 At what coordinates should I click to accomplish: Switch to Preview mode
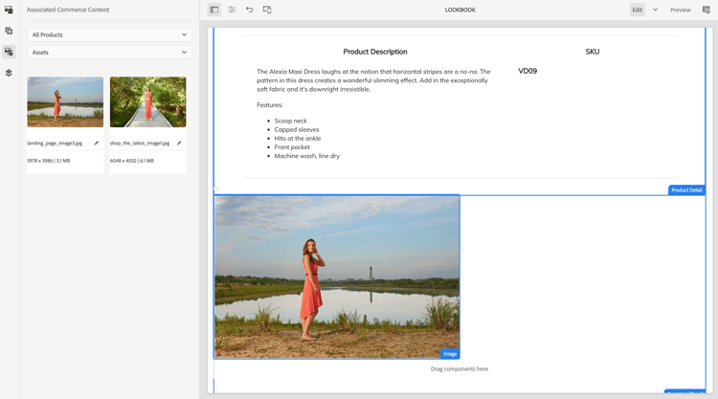point(680,10)
